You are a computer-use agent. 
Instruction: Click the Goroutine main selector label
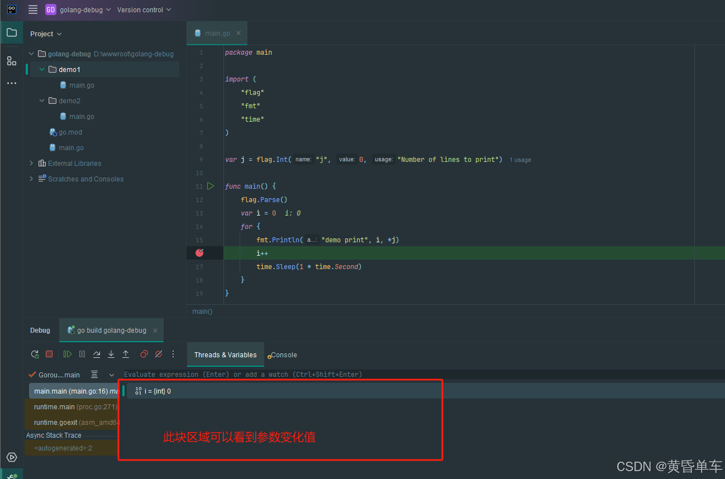click(59, 375)
